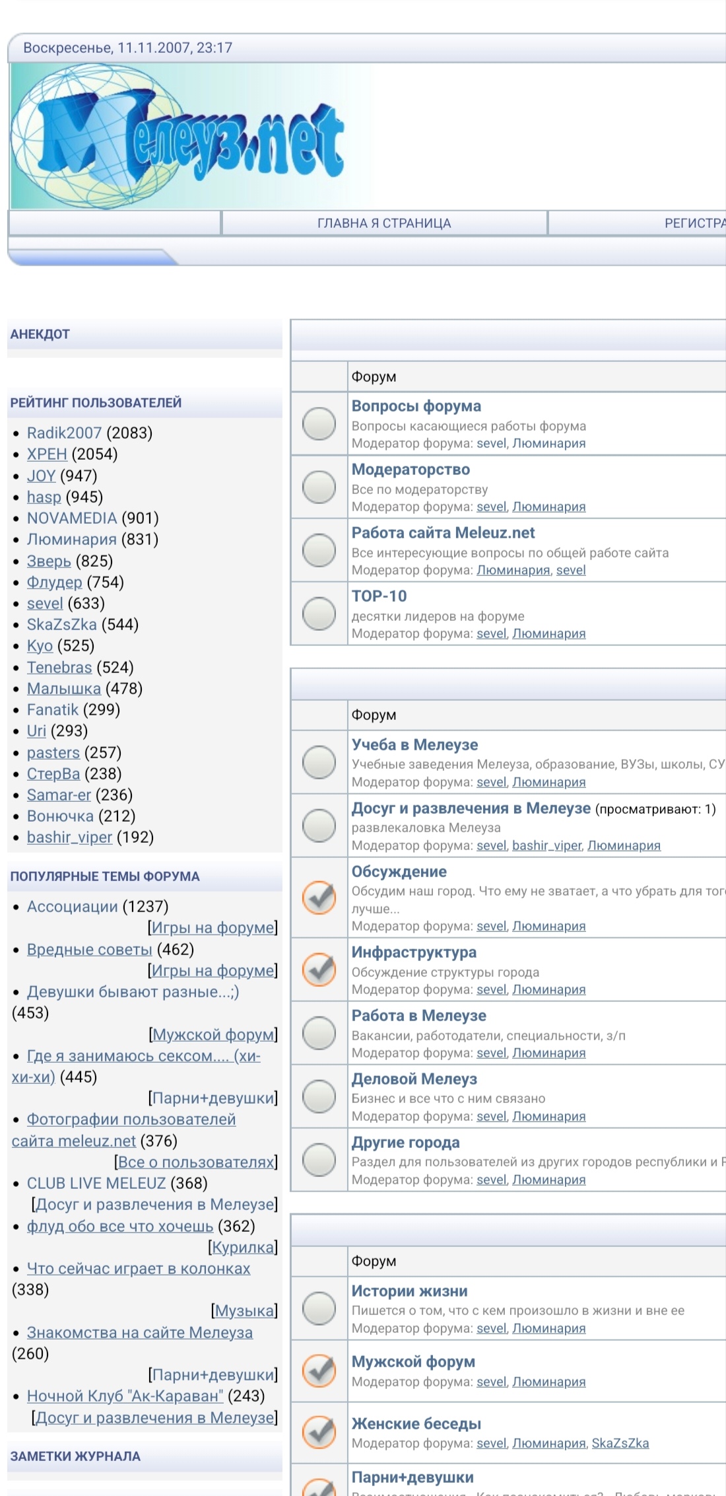The height and width of the screenshot is (1496, 726).
Task: Click the checked icon beside Женские беседы
Action: [319, 1432]
